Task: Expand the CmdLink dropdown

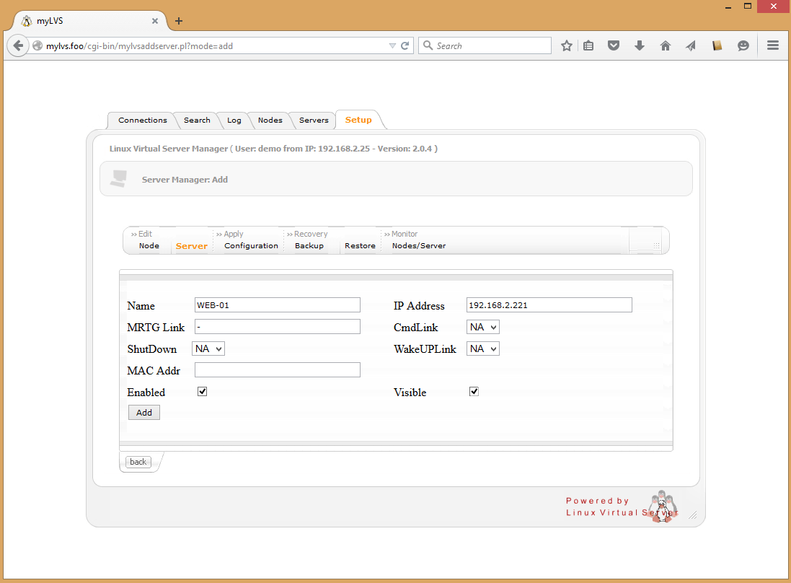Action: pos(483,327)
